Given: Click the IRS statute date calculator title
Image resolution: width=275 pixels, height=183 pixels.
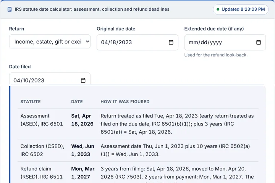Looking at the screenshot, I should [92, 9].
